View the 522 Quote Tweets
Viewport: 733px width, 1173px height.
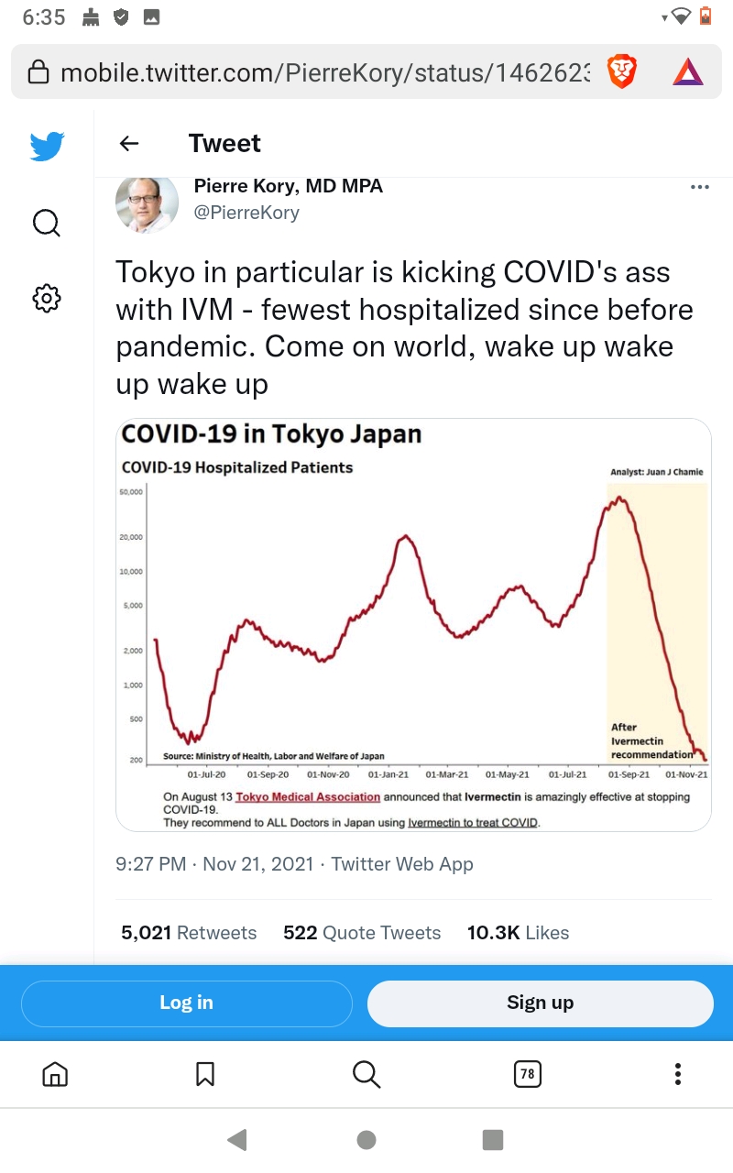[x=362, y=933]
